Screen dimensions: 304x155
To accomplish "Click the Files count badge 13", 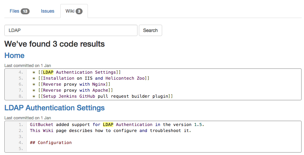I will pyautogui.click(x=25, y=11).
